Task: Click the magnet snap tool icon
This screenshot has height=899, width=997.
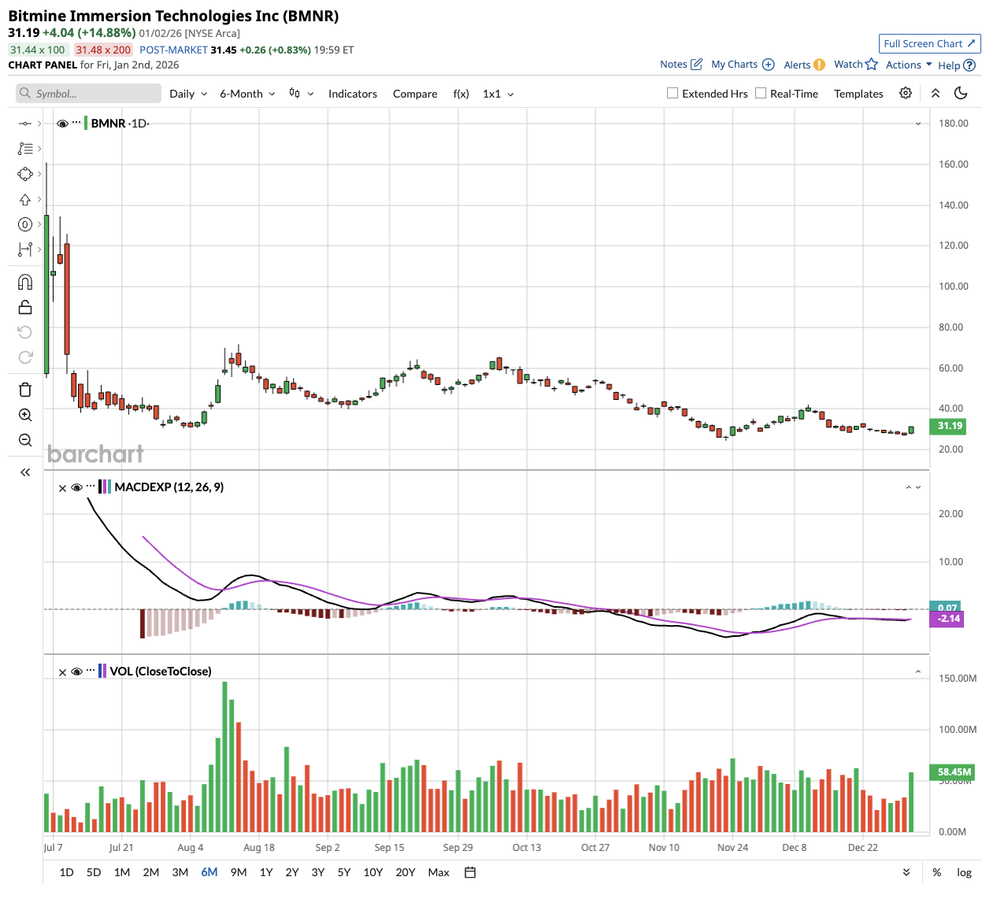Action: [25, 282]
